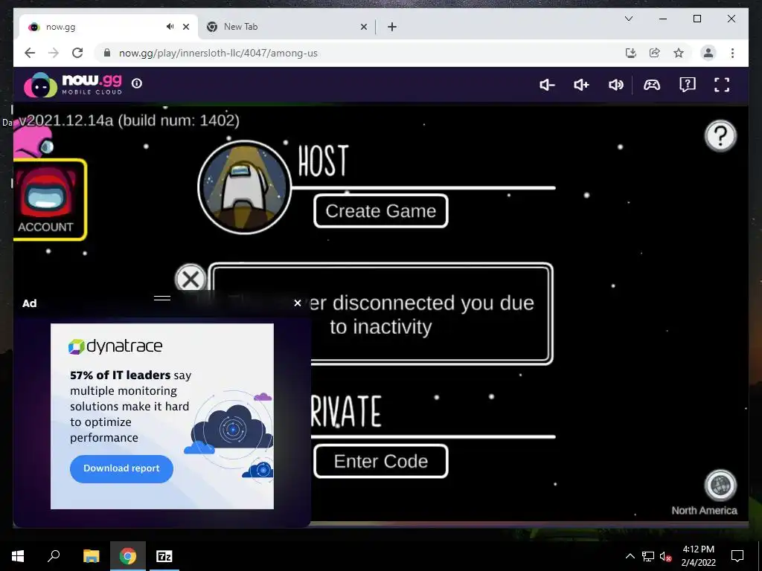Mute the now.gg tab via speaker icon
The width and height of the screenshot is (762, 571).
point(170,27)
